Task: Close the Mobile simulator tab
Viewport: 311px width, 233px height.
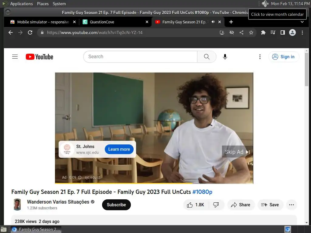Action: [x=74, y=22]
